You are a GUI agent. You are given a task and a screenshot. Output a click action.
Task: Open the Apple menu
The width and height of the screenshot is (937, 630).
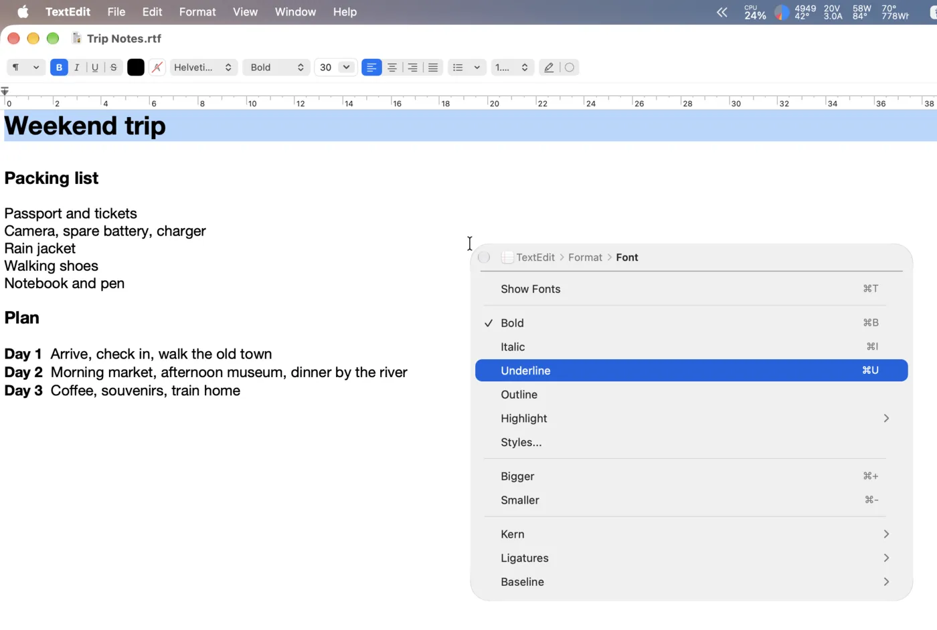click(23, 12)
